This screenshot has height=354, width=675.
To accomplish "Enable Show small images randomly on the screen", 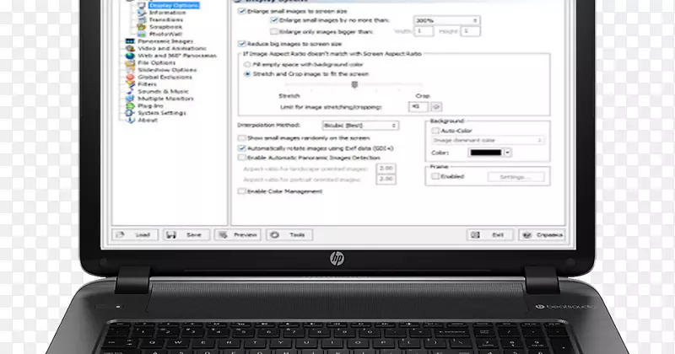I will pos(242,138).
